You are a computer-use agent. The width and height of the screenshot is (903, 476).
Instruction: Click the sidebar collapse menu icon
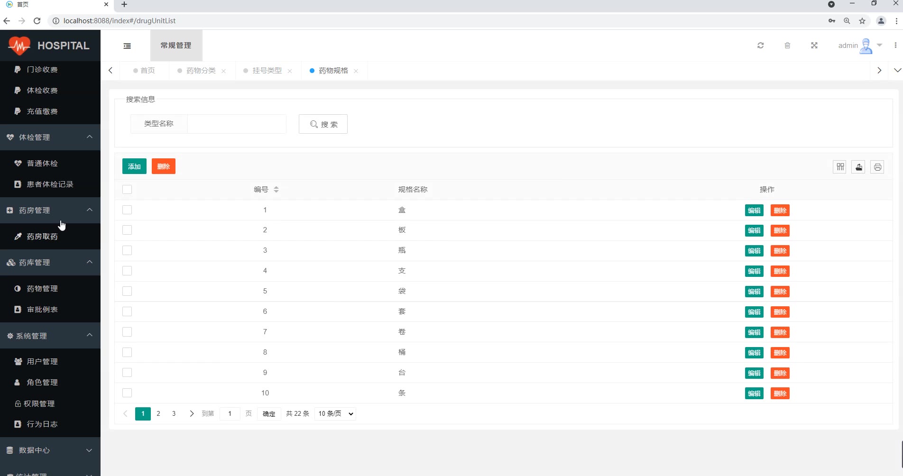tap(127, 46)
